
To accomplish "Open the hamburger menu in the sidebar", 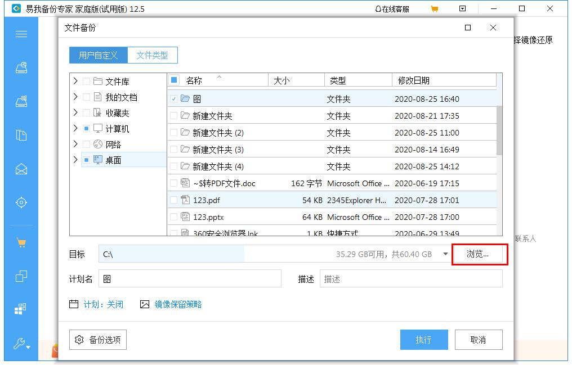I will click(21, 34).
